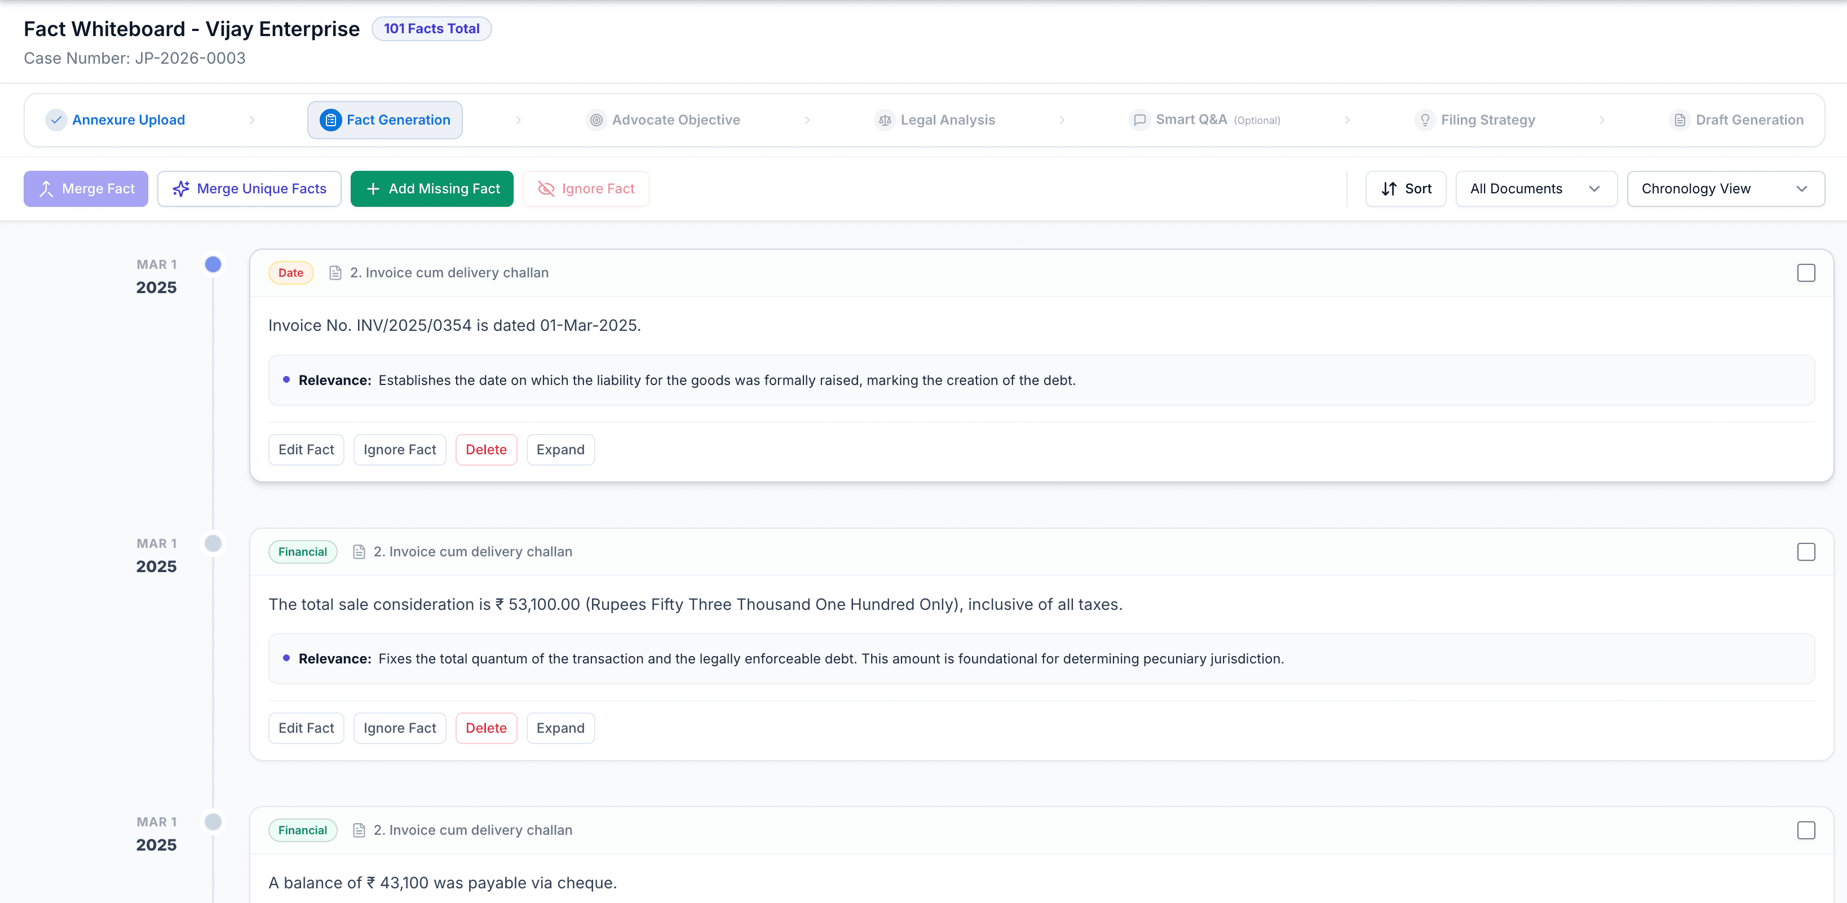Image resolution: width=1847 pixels, height=903 pixels.
Task: Click the orange Date category tag
Action: [x=290, y=273]
